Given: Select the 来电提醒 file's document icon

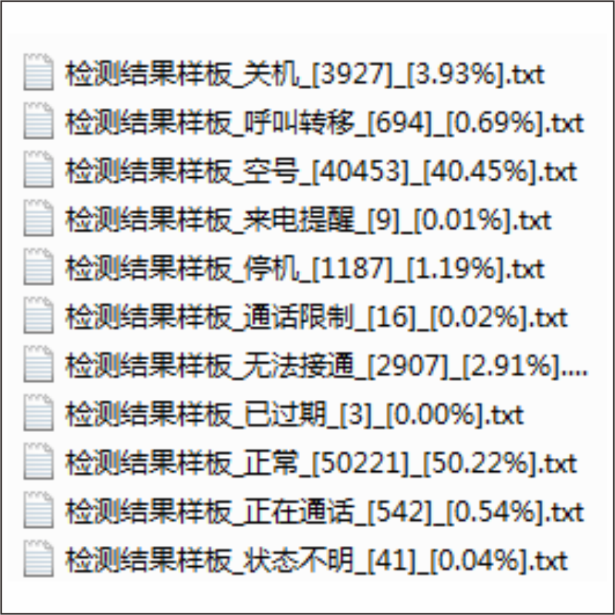Looking at the screenshot, I should click(x=39, y=218).
